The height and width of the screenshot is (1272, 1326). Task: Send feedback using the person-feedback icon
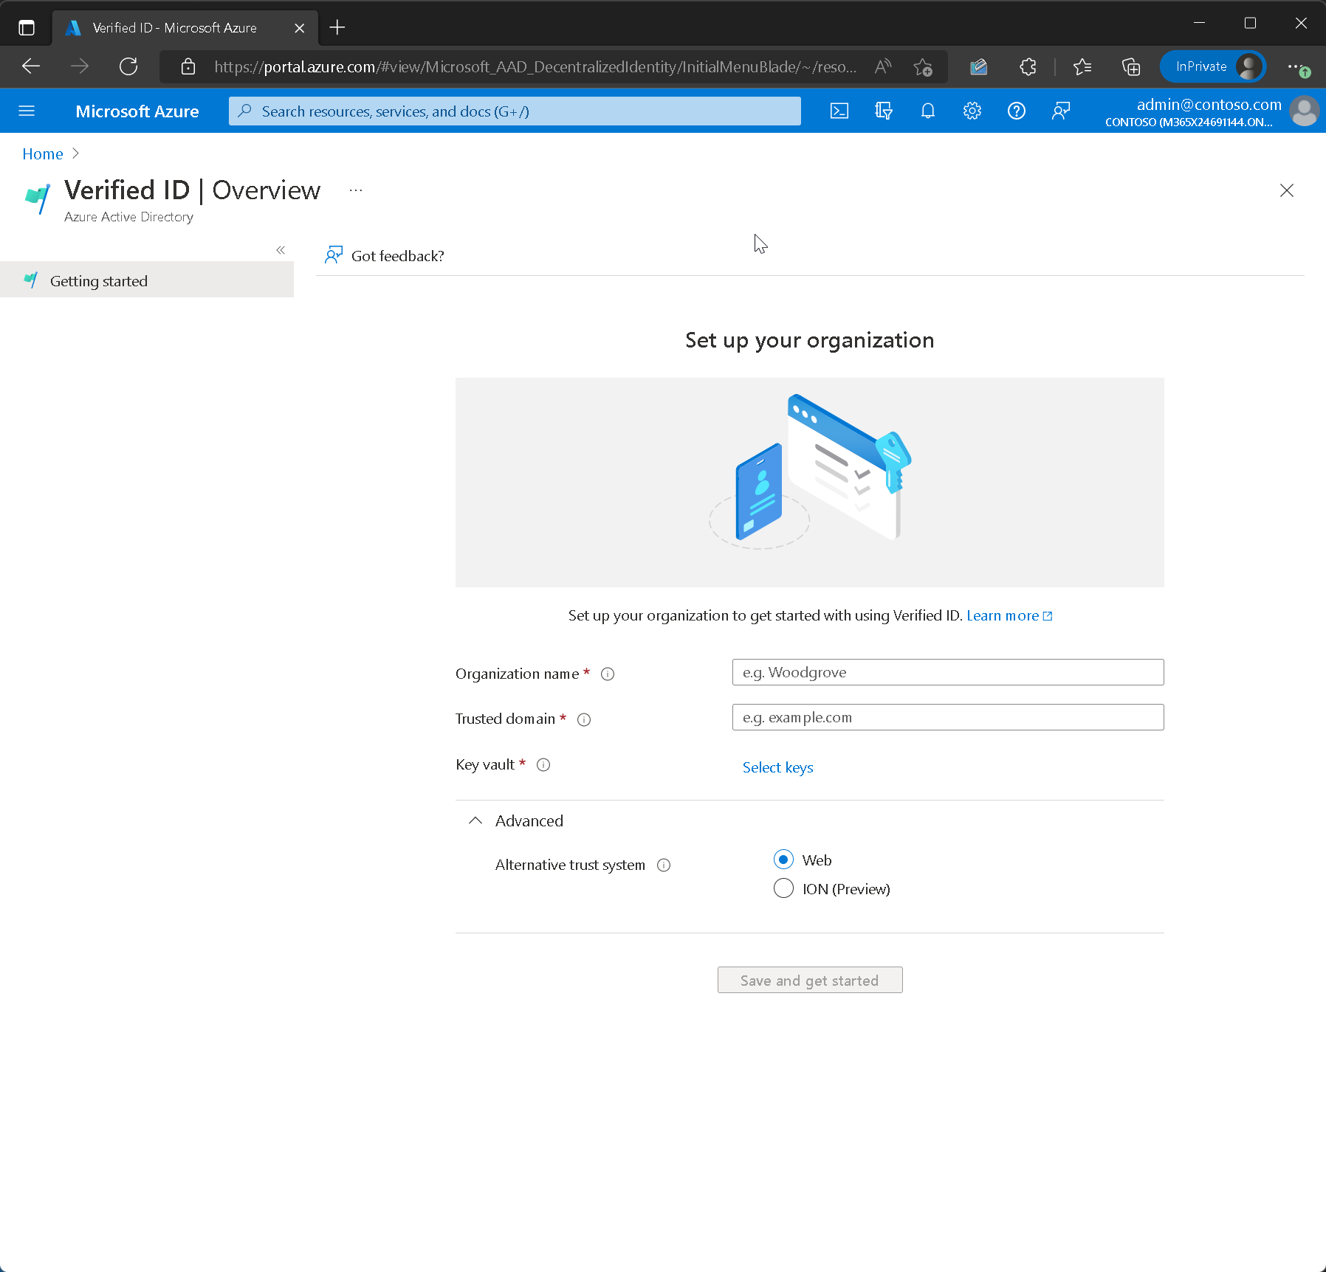(1061, 111)
